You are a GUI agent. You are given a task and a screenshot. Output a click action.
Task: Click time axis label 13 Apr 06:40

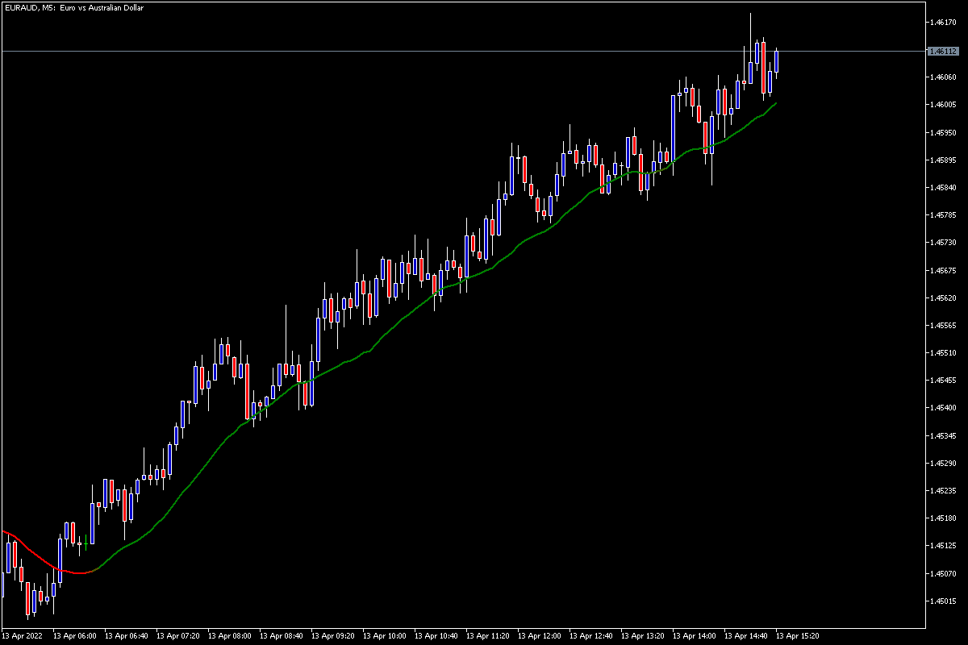127,636
